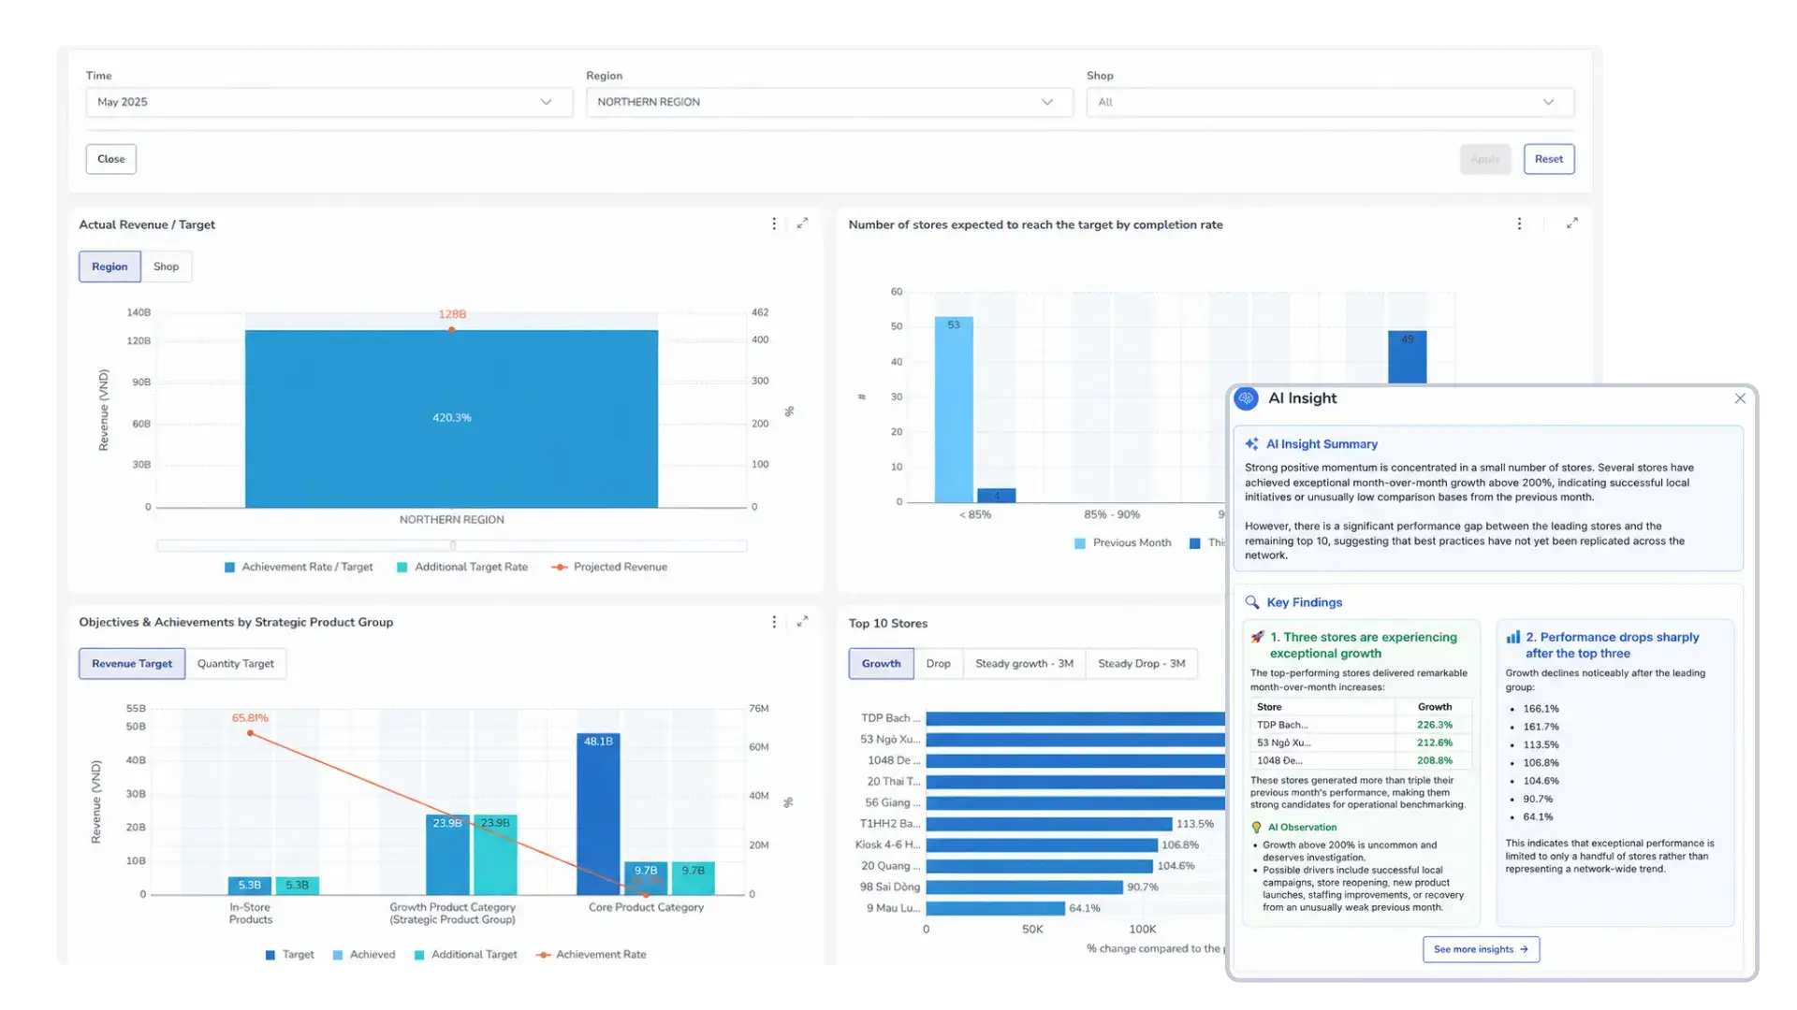Toggle the Additional Target legend item
The image size is (1797, 1010).
pyautogui.click(x=465, y=955)
